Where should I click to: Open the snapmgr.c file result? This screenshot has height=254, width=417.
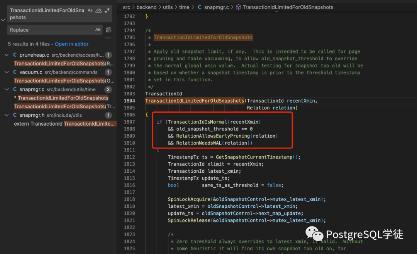pos(32,89)
